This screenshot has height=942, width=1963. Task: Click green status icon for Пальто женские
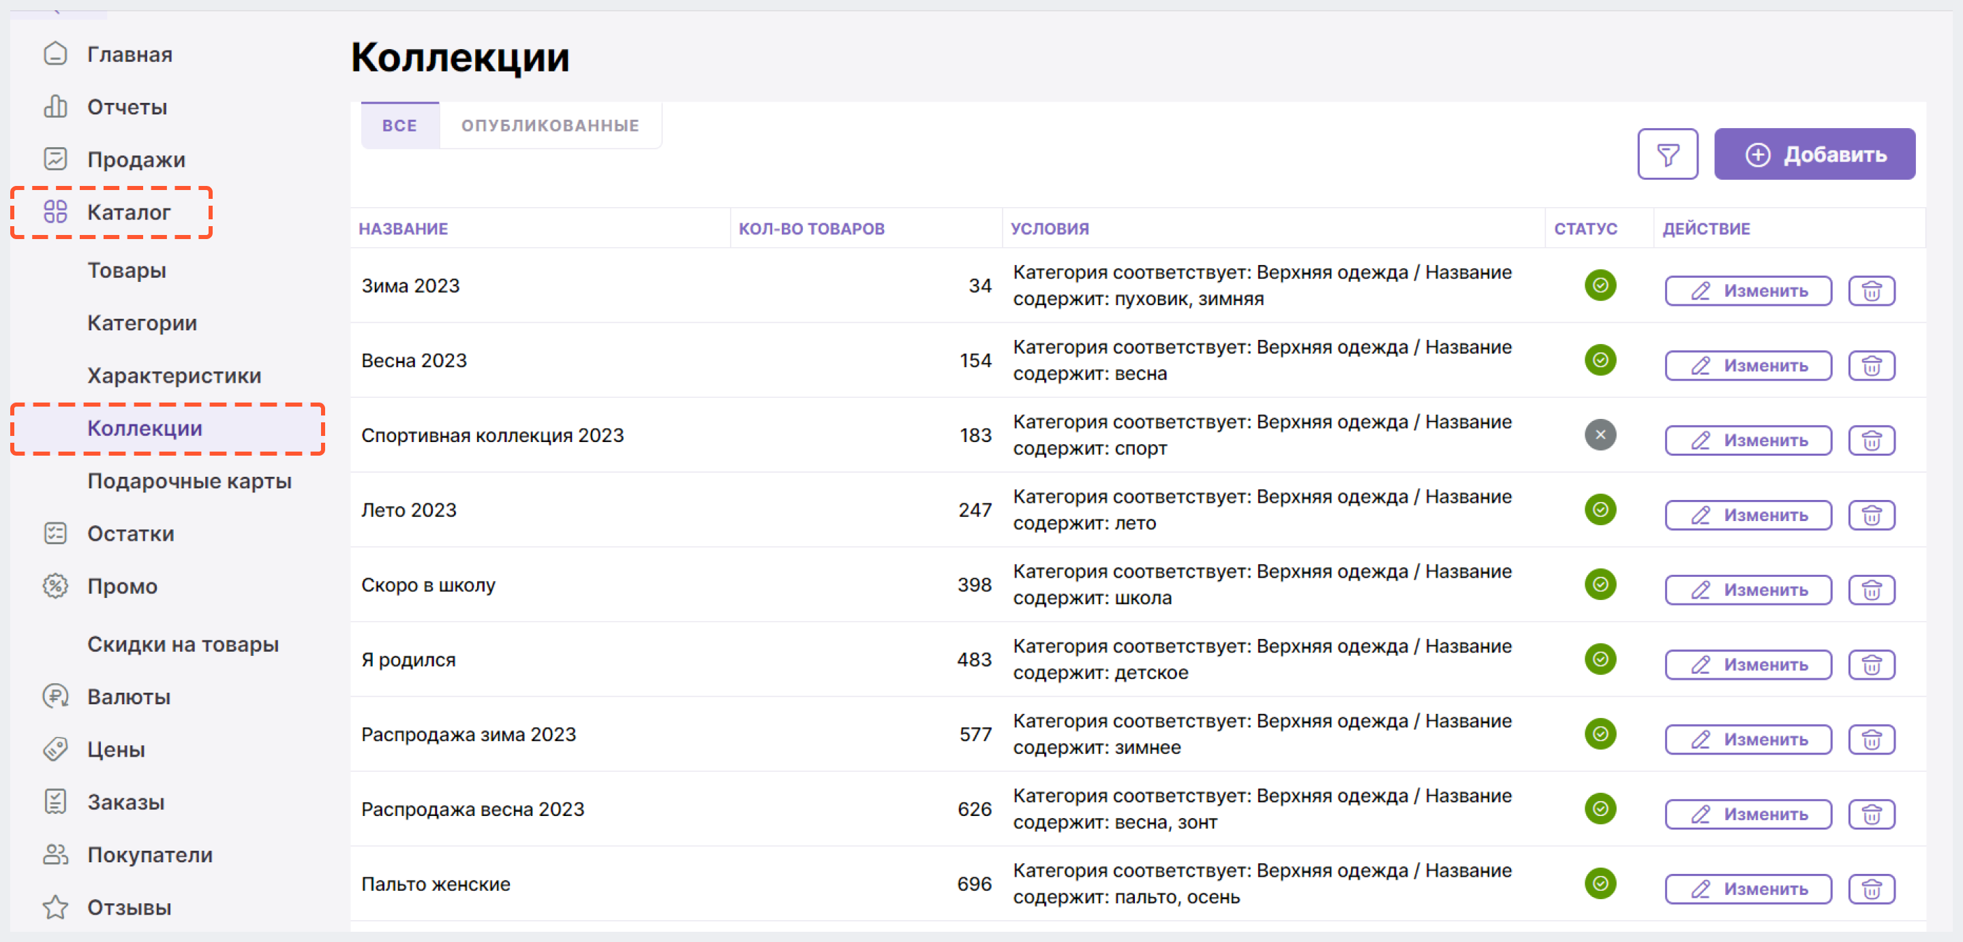pyautogui.click(x=1600, y=883)
